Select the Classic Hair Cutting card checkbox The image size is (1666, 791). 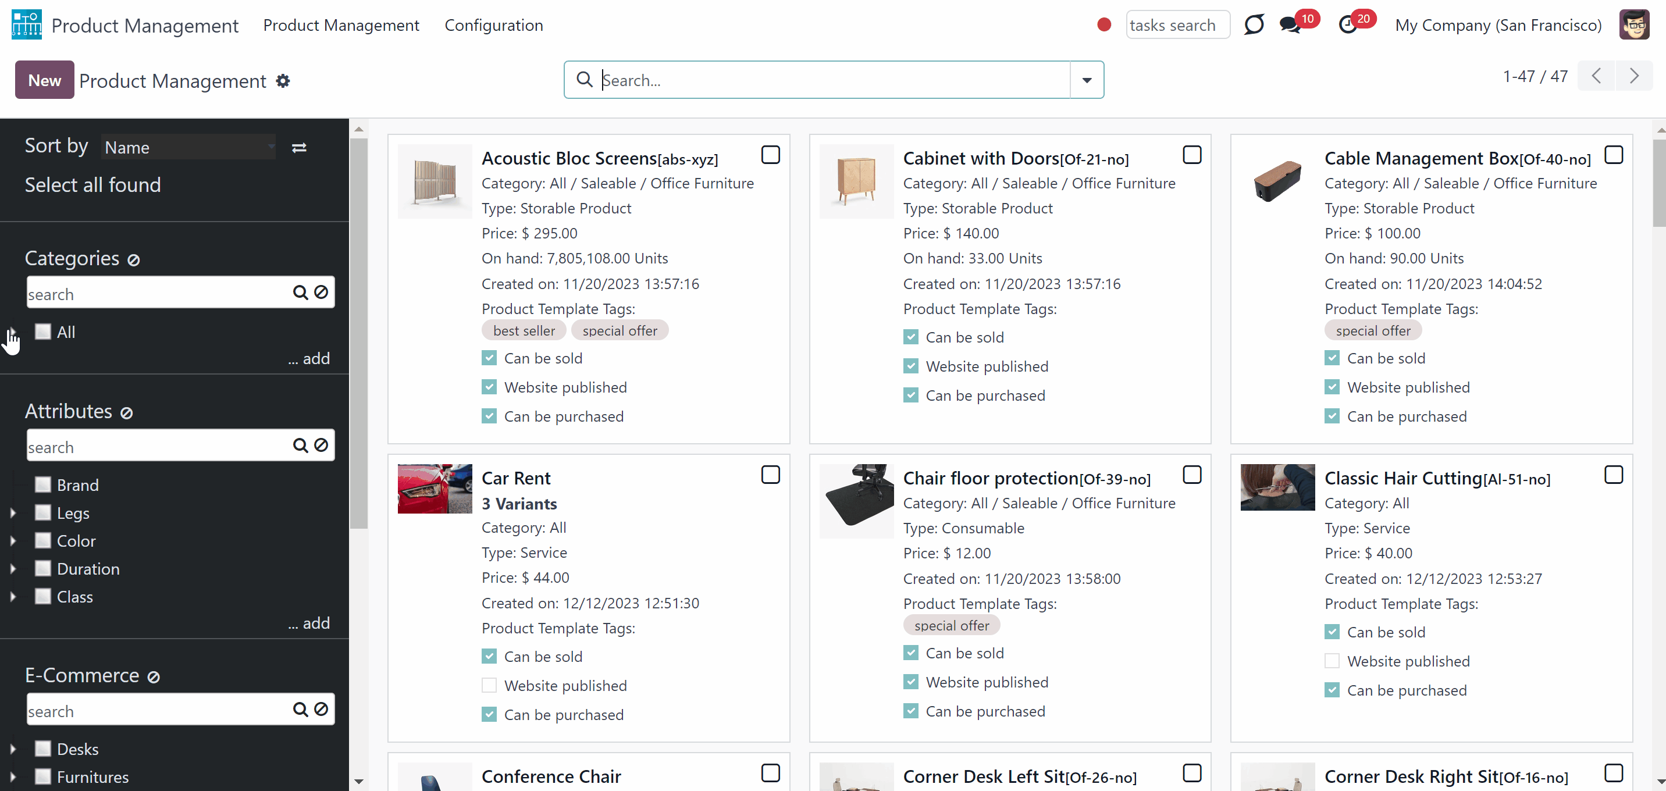click(1614, 475)
